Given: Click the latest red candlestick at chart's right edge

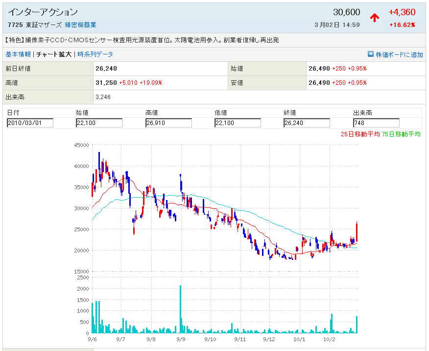Looking at the screenshot, I should tap(357, 232).
